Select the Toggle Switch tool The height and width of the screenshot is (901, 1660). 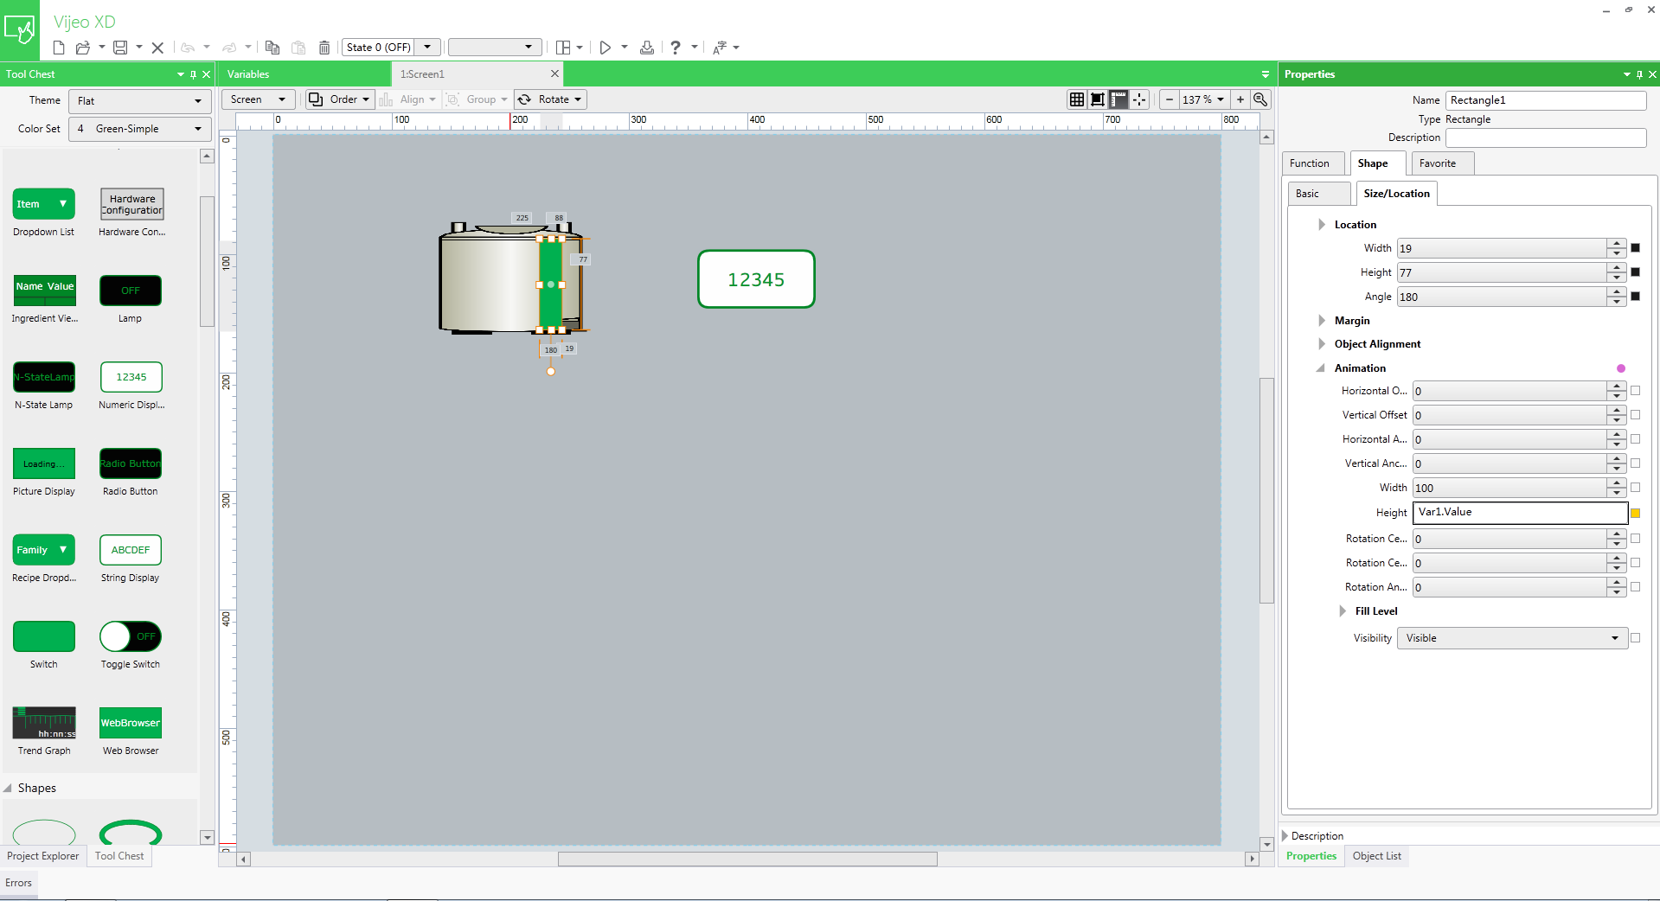point(131,645)
